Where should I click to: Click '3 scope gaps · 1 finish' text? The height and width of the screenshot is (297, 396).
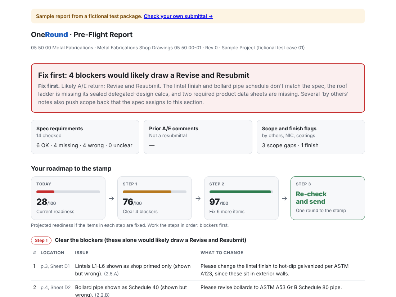pos(290,145)
